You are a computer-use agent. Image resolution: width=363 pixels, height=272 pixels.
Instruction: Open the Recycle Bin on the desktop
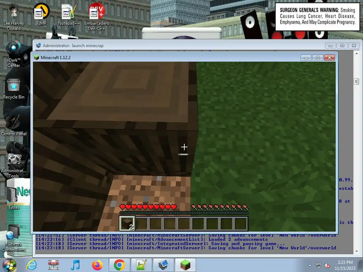pos(14,89)
